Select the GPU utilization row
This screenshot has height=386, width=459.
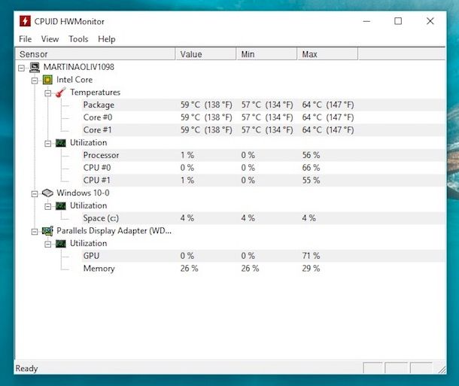pos(263,256)
